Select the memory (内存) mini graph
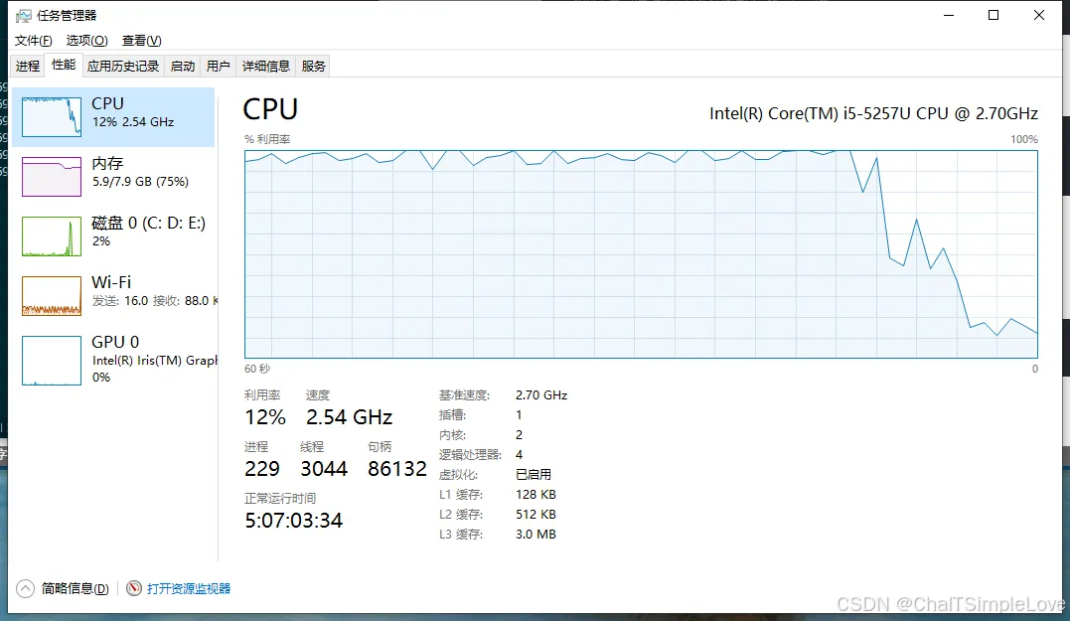The height and width of the screenshot is (621, 1070). pos(51,177)
